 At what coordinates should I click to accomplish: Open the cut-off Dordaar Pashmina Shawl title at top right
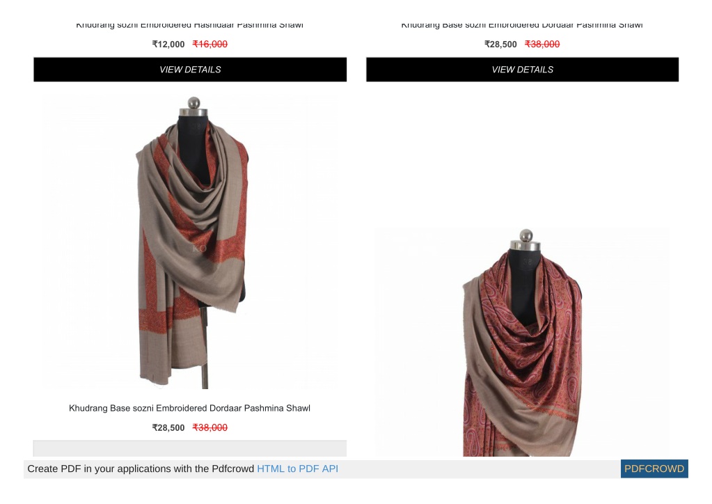pyautogui.click(x=522, y=25)
